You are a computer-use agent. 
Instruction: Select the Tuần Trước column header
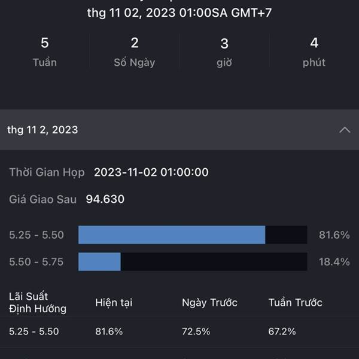[296, 303]
